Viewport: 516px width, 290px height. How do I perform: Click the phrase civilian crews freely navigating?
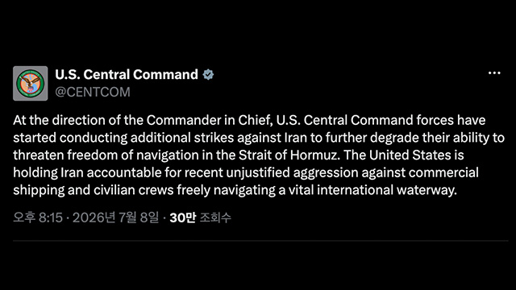pos(185,190)
